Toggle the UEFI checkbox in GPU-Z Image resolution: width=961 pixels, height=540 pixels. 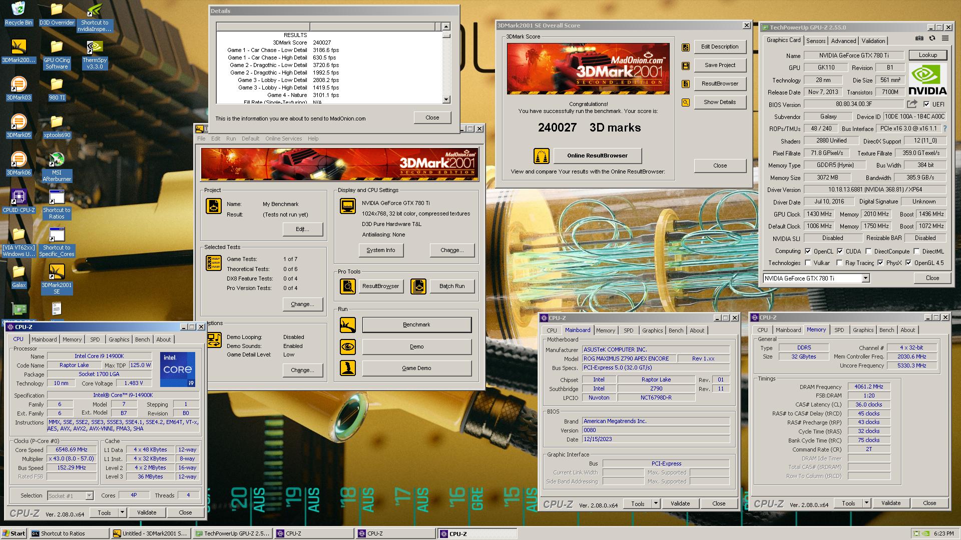pos(926,104)
